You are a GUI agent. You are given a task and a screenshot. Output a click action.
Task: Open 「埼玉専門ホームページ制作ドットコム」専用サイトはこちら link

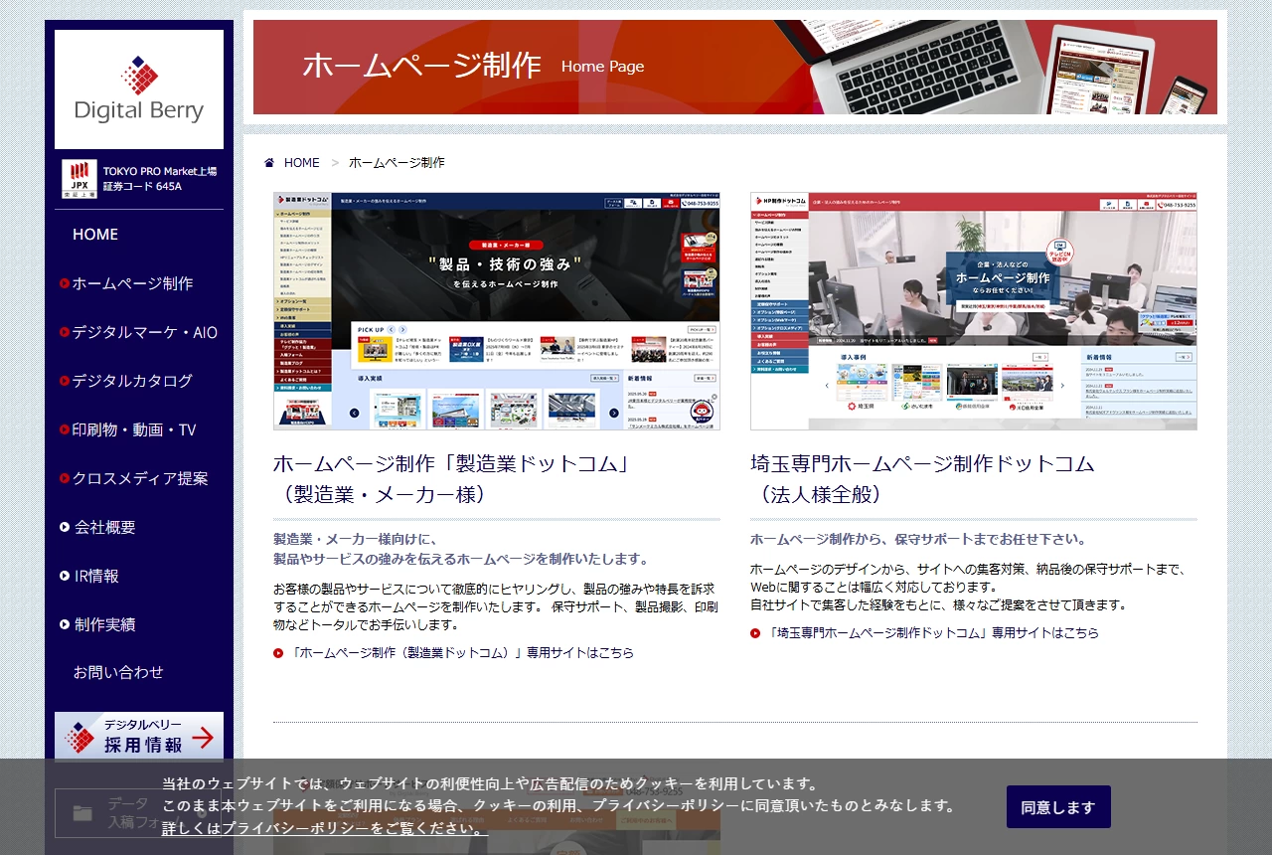[933, 633]
